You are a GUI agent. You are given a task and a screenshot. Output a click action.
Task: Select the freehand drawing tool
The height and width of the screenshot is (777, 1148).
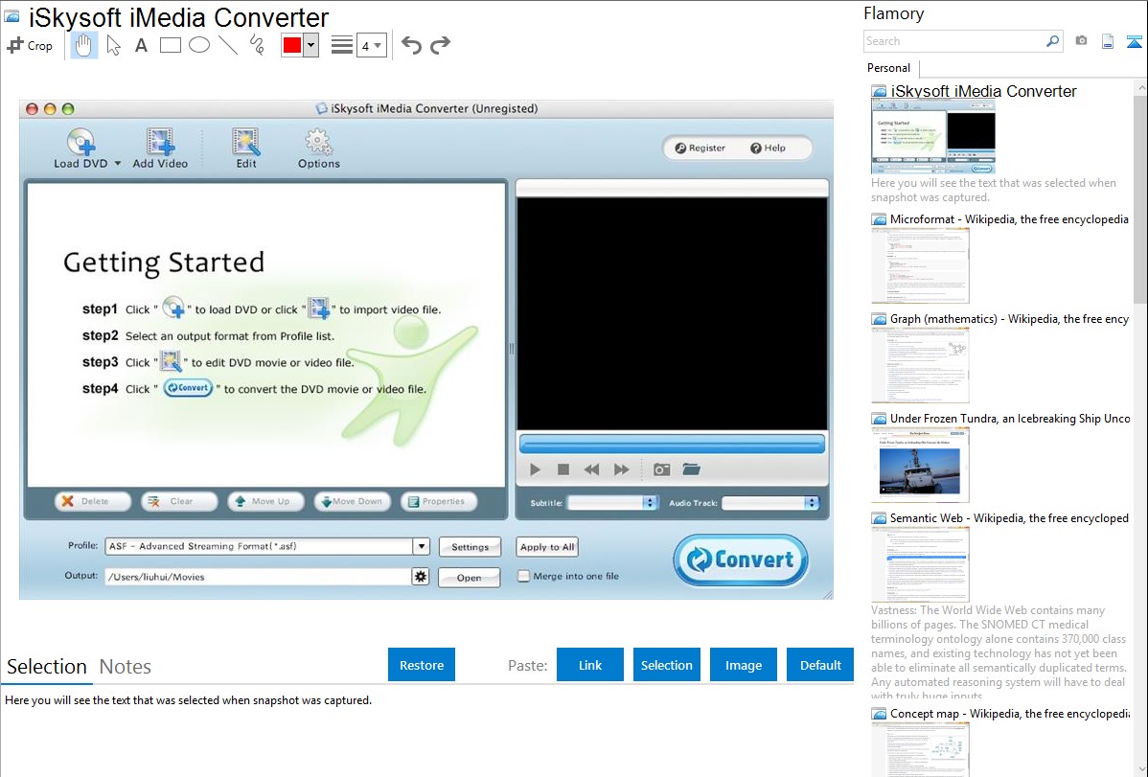[257, 45]
